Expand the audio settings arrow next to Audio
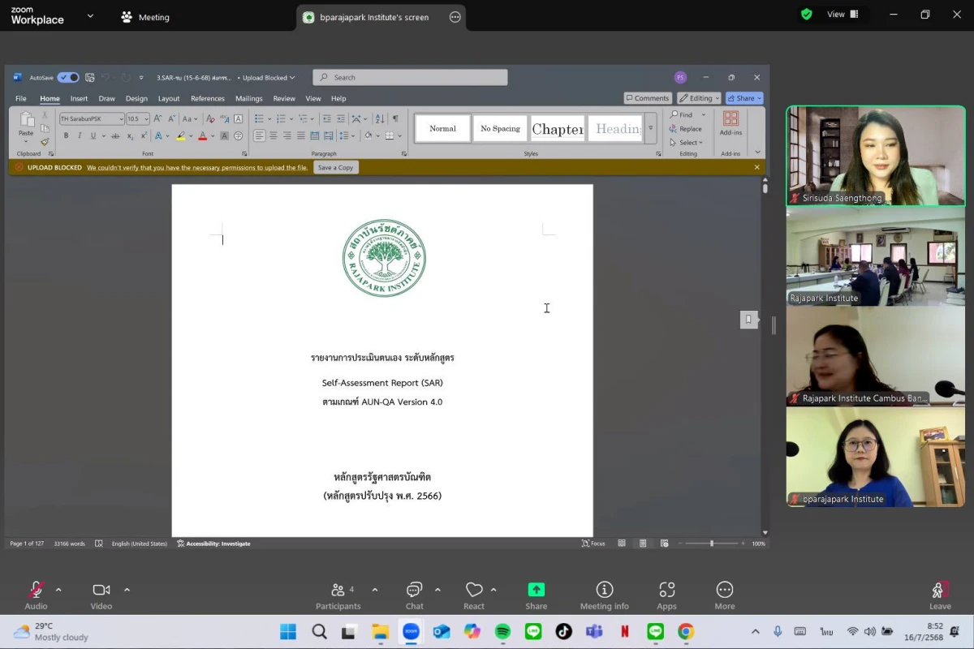 tap(58, 590)
